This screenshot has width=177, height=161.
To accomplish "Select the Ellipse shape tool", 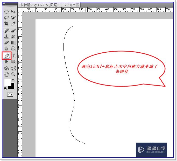I will [13, 62].
